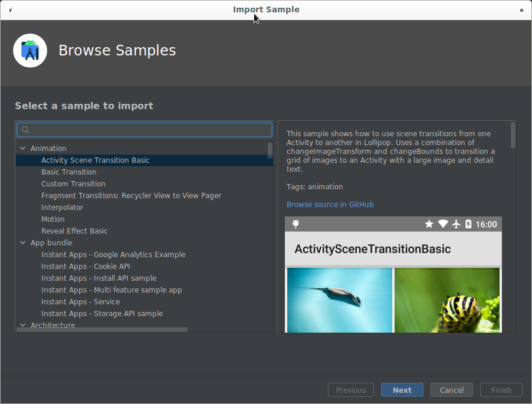Click the Android Studio logo icon
Viewport: 532px width, 404px height.
pos(30,51)
